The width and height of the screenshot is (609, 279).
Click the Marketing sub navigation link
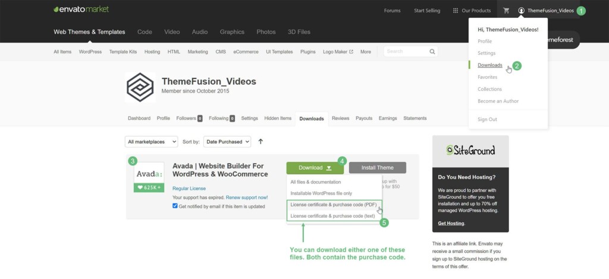click(197, 52)
